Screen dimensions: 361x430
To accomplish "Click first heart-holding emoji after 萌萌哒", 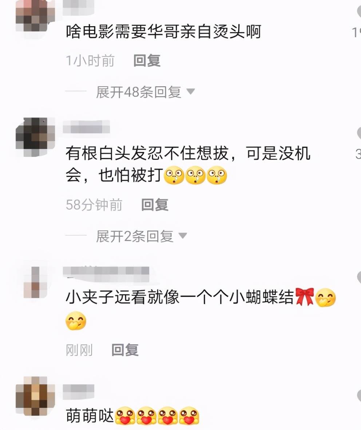I will coord(125,416).
